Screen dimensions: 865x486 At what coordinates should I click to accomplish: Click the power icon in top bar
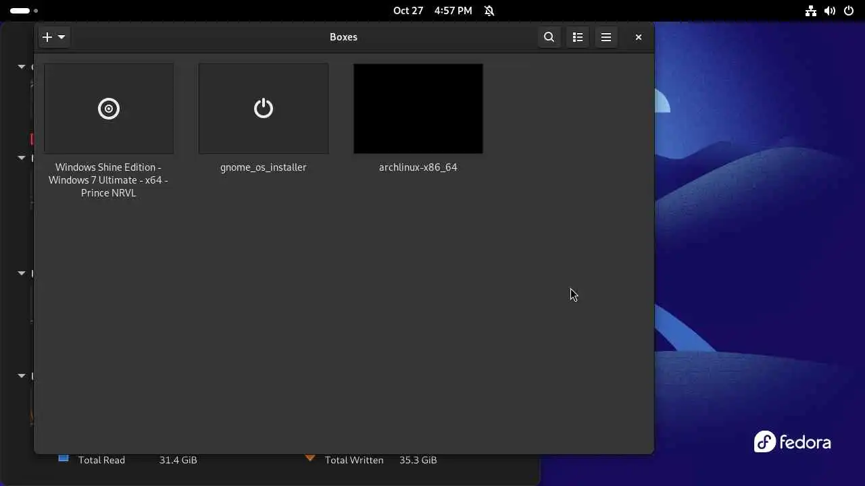click(x=849, y=11)
